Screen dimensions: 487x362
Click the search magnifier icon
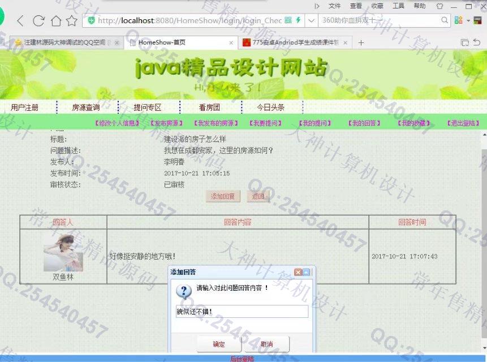coord(445,20)
